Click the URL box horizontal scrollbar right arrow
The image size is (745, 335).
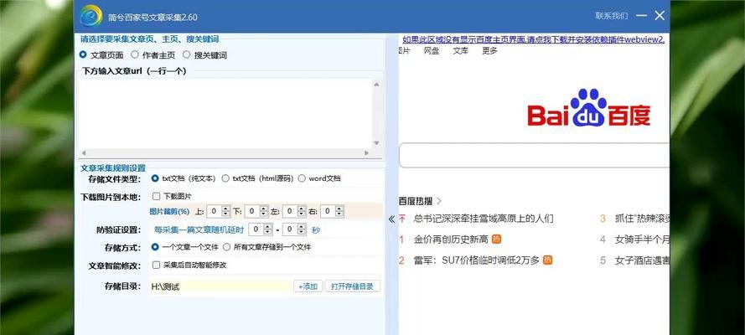click(366, 152)
